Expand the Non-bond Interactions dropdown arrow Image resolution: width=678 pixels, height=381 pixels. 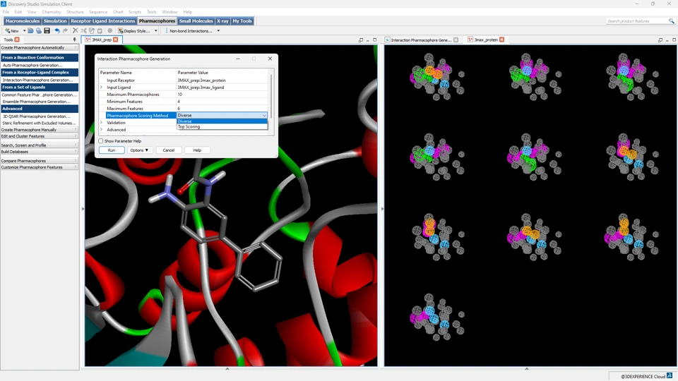218,30
